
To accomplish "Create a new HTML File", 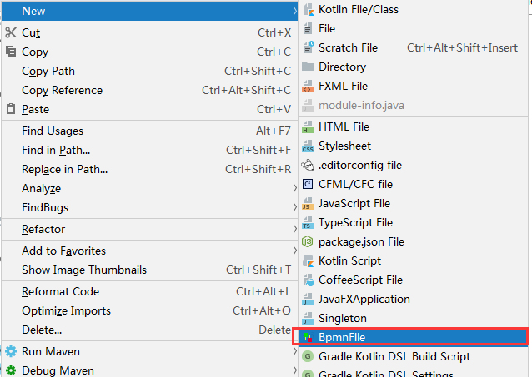I will [414, 127].
